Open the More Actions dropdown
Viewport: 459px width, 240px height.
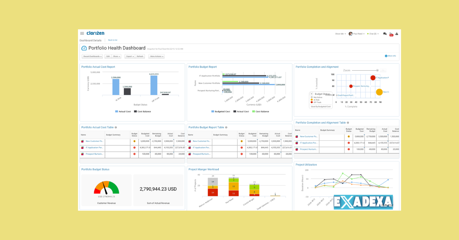156,56
